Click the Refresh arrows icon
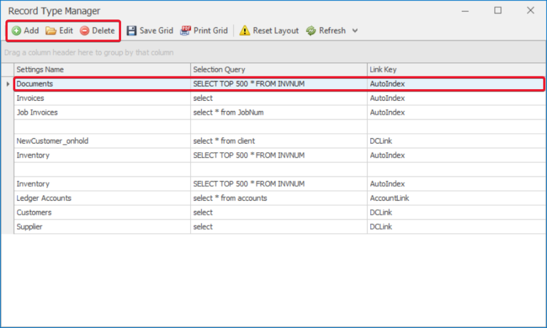 point(311,31)
